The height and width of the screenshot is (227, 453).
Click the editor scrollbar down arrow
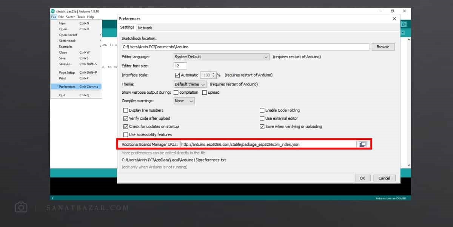pos(409,165)
